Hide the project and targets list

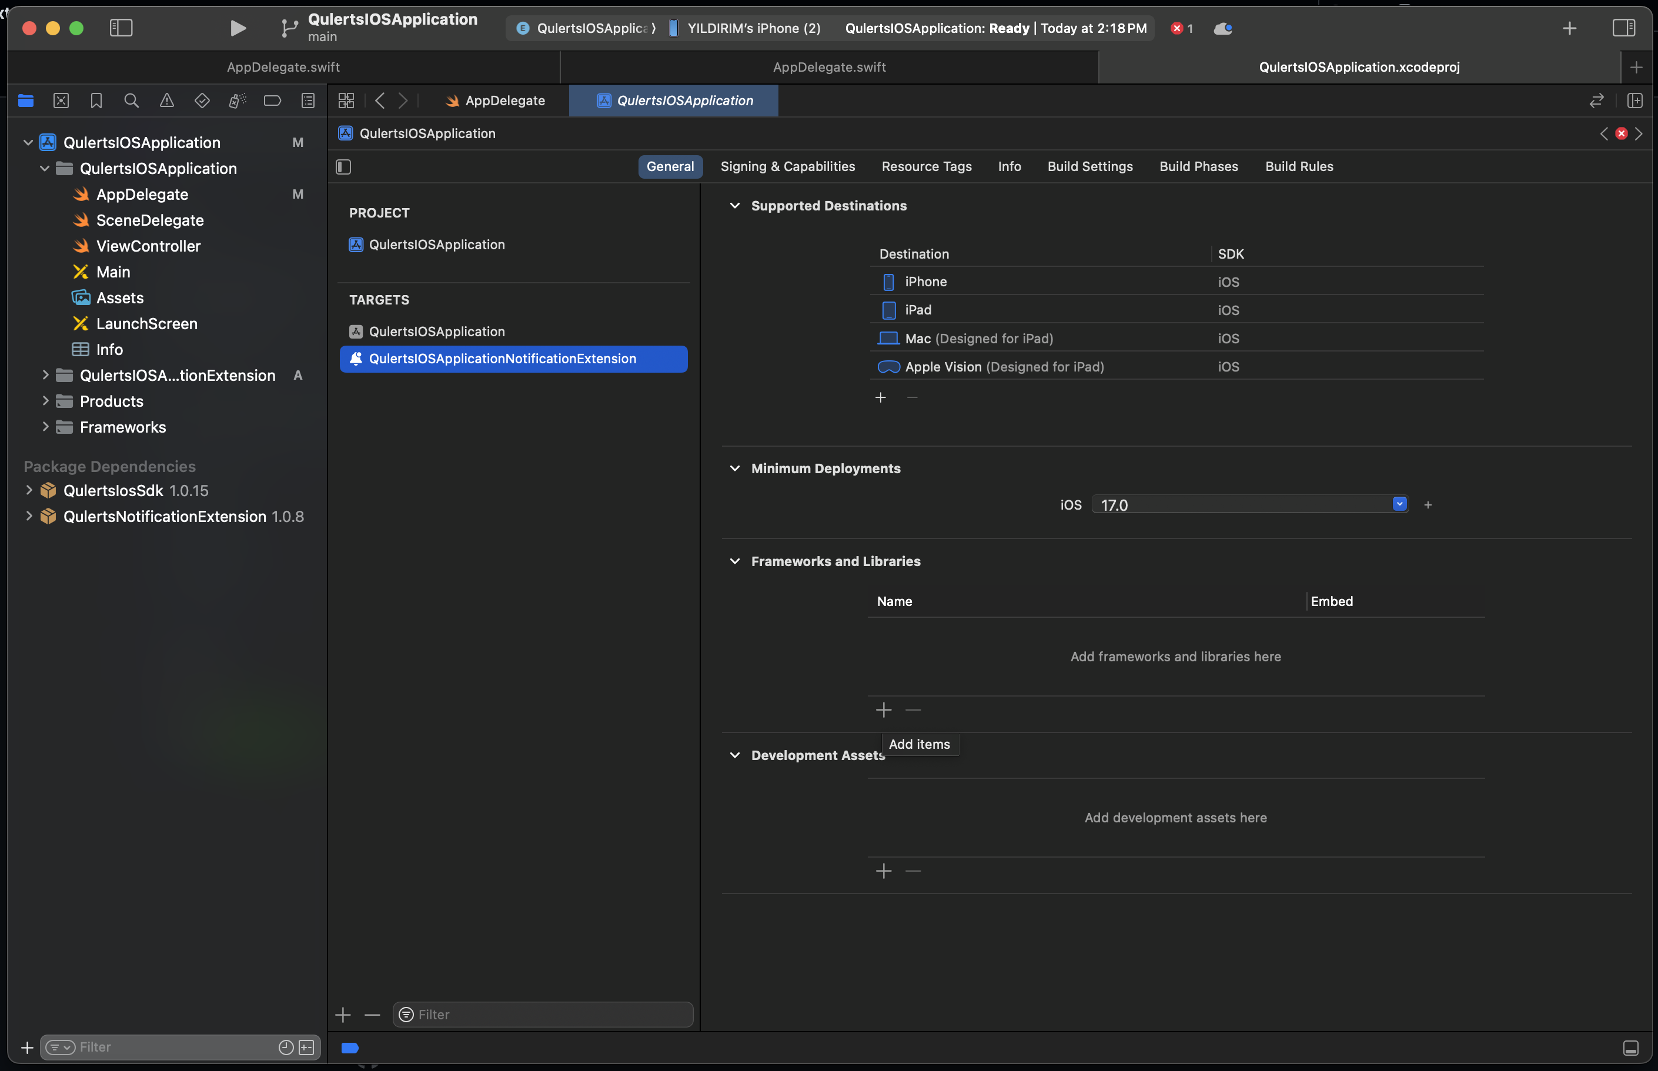(343, 167)
